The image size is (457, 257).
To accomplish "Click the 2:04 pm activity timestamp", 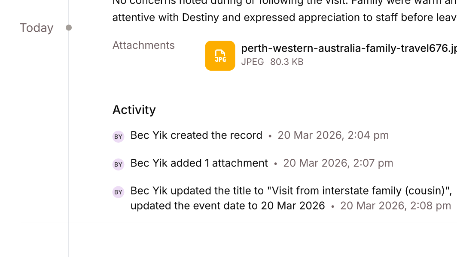I will 333,135.
